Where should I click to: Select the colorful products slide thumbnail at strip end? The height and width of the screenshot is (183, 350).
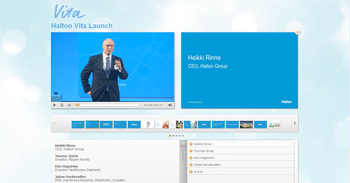(274, 124)
